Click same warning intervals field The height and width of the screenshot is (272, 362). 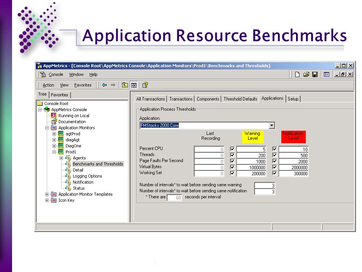265,185
